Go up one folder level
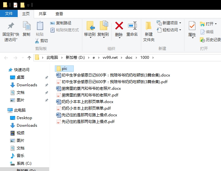This screenshot has height=171, width=221. 29,58
